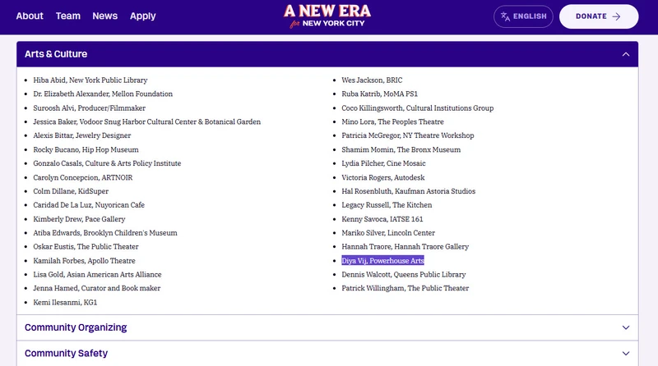Click the translate icon beside English
The width and height of the screenshot is (658, 366).
505,16
